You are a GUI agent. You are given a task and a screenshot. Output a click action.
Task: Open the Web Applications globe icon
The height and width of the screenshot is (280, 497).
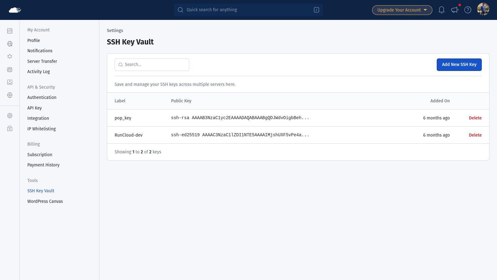10,44
